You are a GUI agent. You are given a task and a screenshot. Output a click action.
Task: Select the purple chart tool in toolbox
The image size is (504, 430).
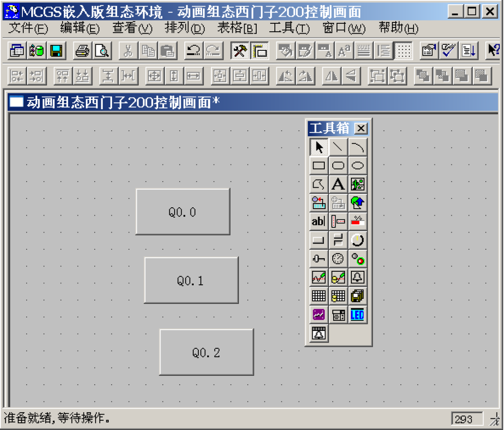pyautogui.click(x=319, y=315)
